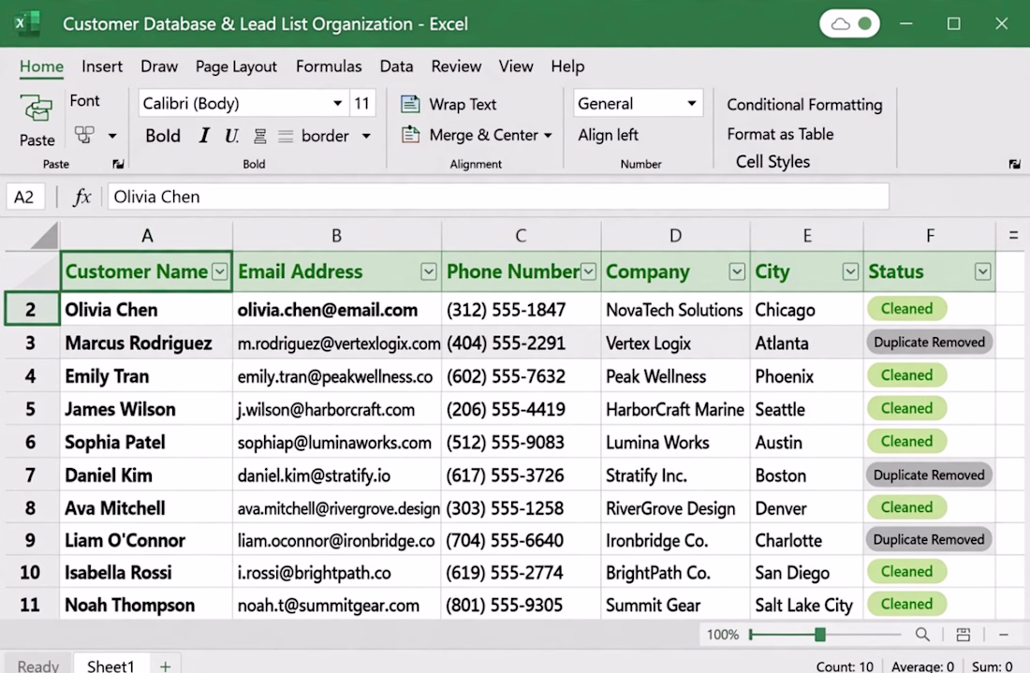Open the Email Address filter dropdown
1030x673 pixels.
(x=428, y=271)
